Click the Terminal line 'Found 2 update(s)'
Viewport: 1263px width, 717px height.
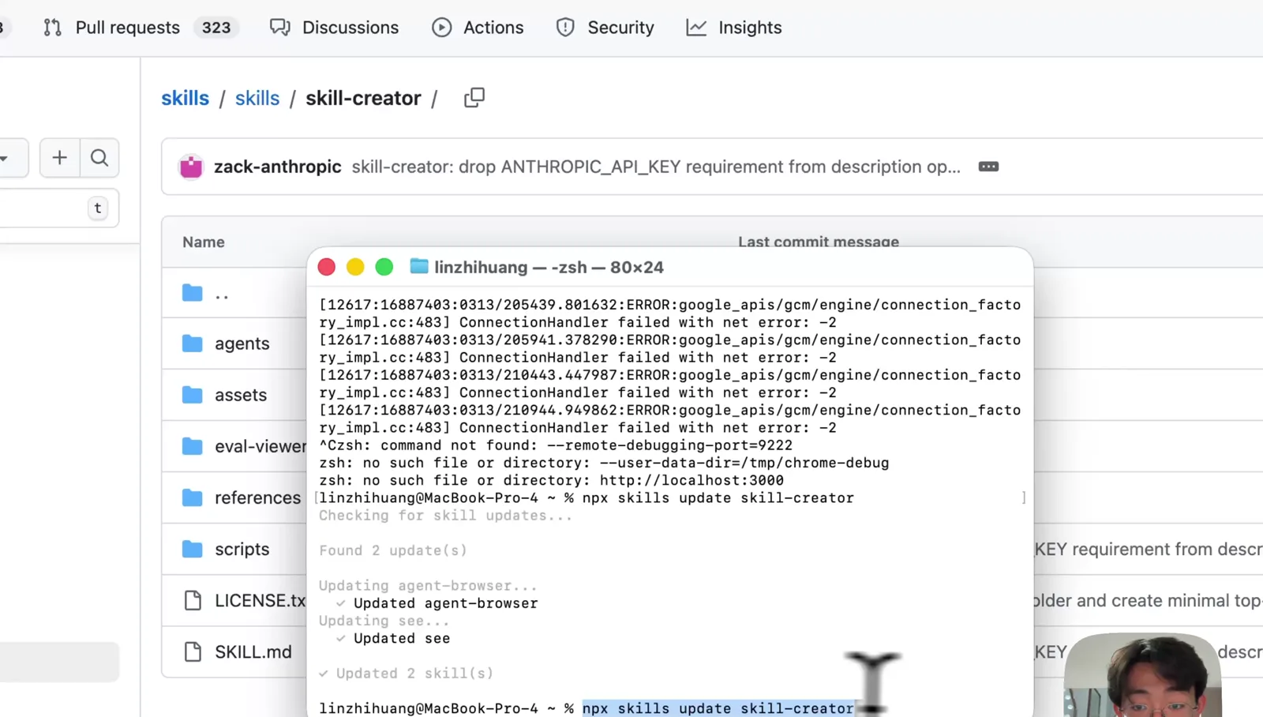pos(393,550)
